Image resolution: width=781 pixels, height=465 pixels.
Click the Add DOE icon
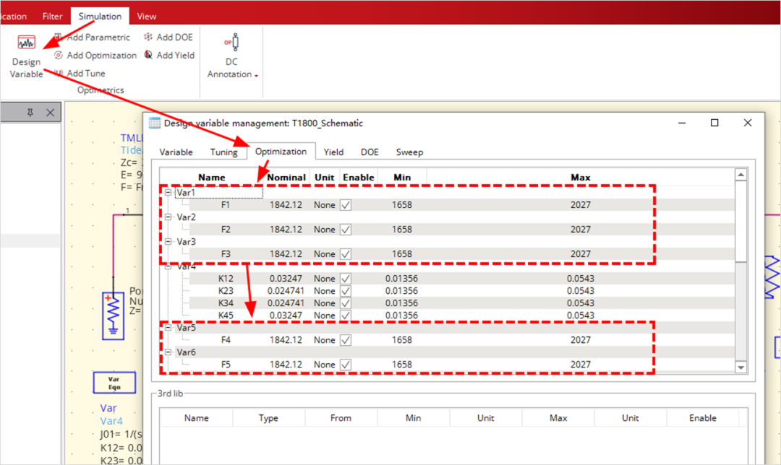click(148, 37)
